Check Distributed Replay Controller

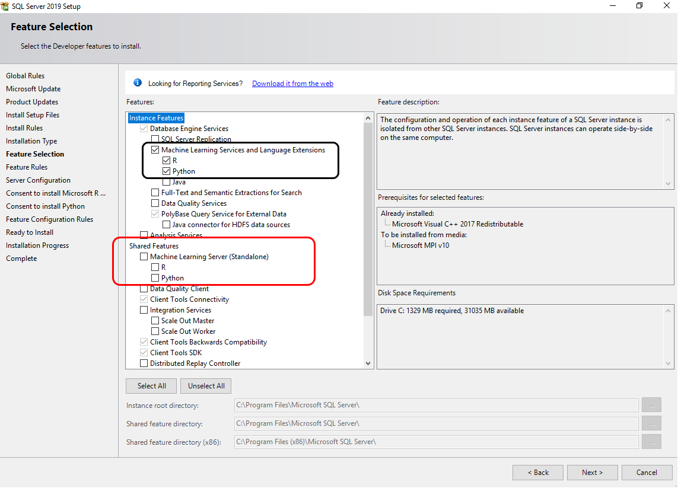144,363
